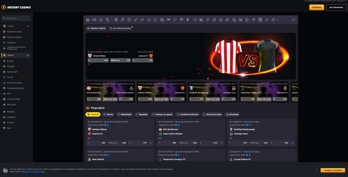Screen dimensions: 348x177
Task: Select the Tennis pill under Populaire
Action: coord(108,115)
